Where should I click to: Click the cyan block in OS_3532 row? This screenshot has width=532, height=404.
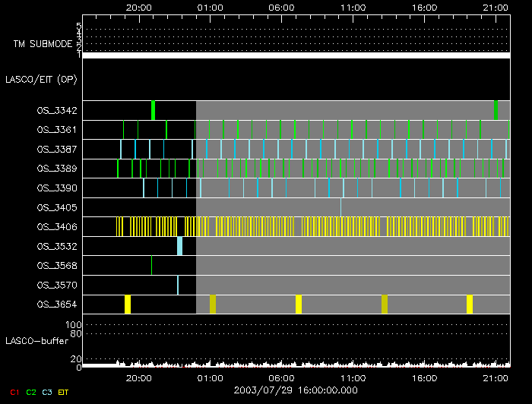click(x=180, y=246)
